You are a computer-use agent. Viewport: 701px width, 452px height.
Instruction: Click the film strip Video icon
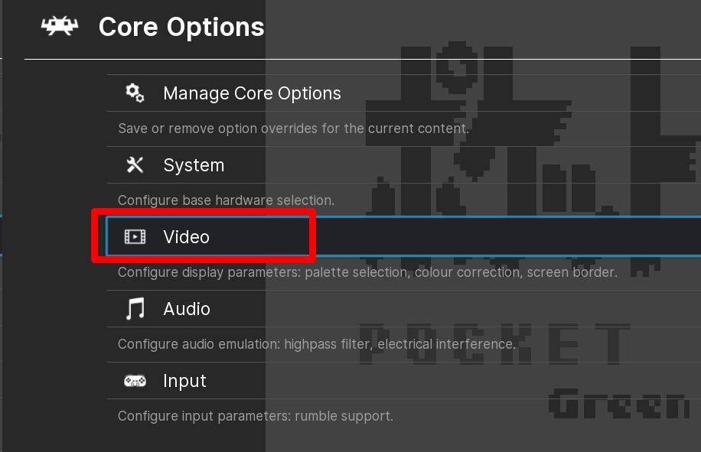click(x=135, y=237)
